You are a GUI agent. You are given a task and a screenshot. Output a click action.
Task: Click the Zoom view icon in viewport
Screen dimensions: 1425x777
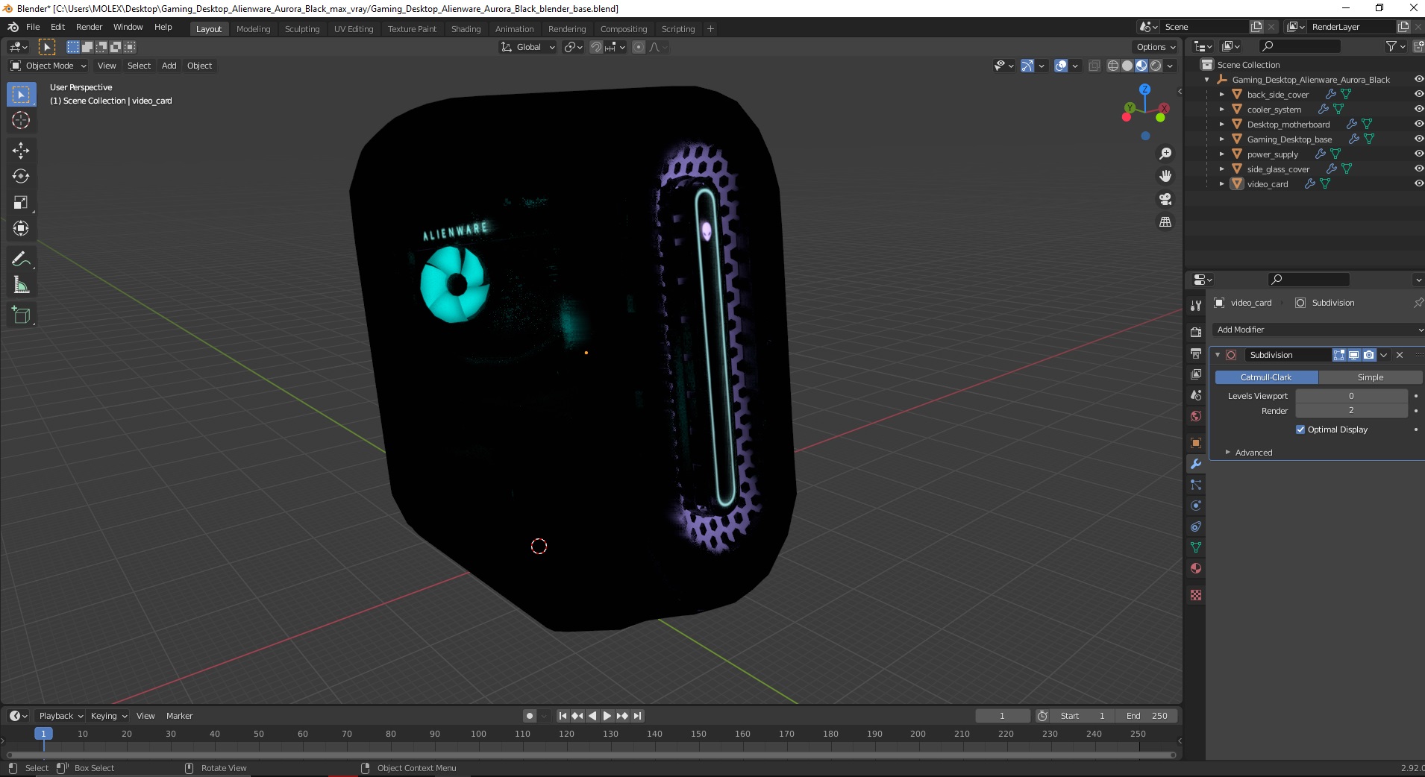[x=1165, y=154]
